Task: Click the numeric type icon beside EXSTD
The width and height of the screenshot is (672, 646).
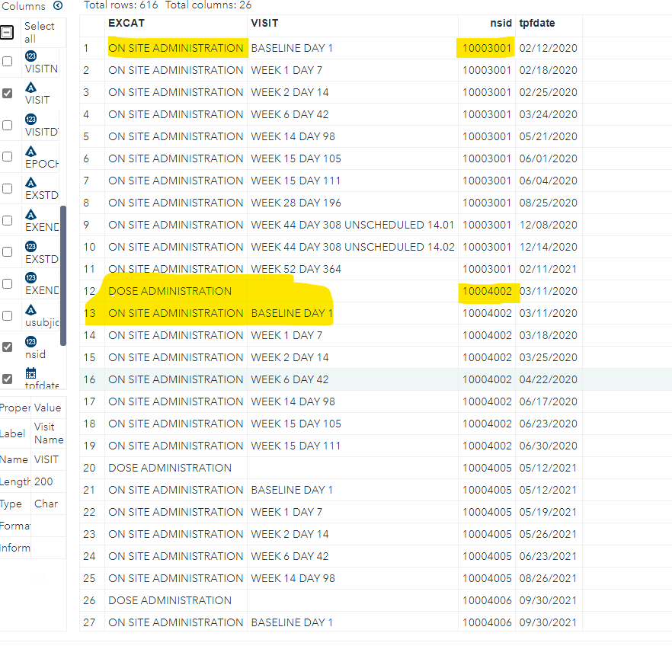Action: coord(30,246)
